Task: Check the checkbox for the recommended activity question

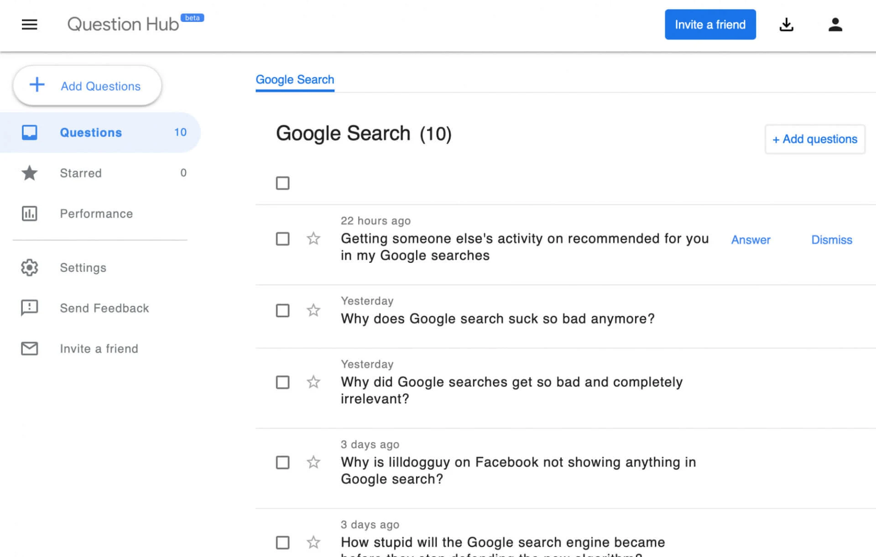Action: [282, 239]
